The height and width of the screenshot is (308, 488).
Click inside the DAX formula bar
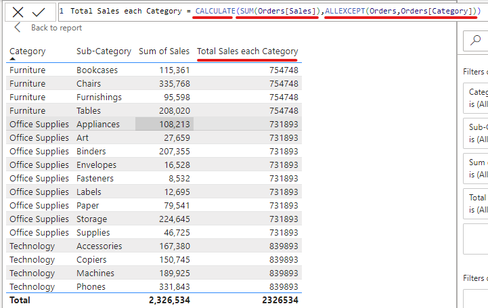(x=271, y=12)
